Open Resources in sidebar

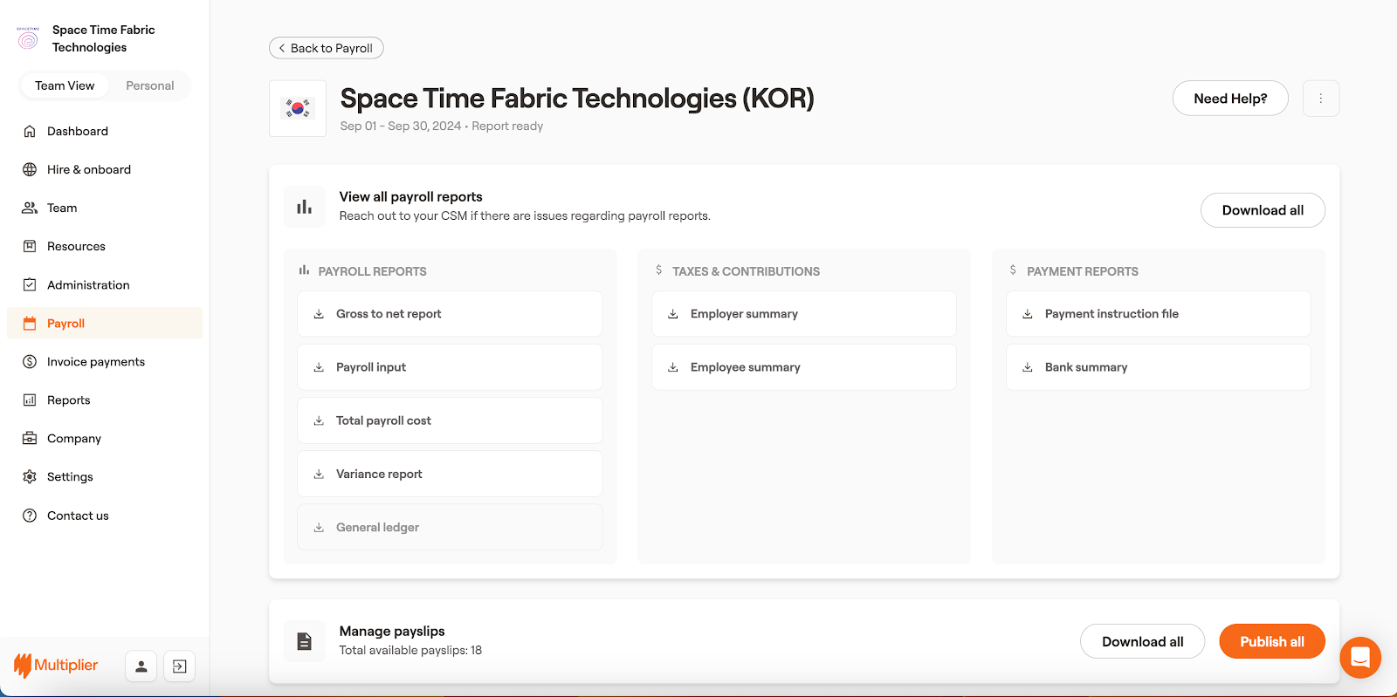[x=105, y=246]
